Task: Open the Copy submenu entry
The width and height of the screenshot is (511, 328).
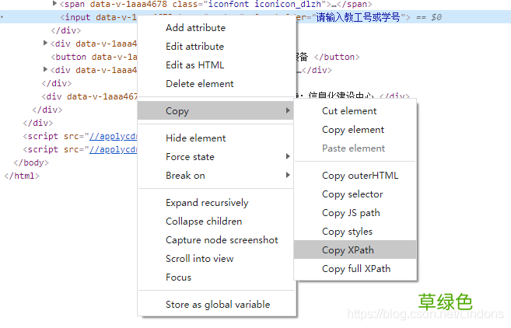Action: [215, 110]
